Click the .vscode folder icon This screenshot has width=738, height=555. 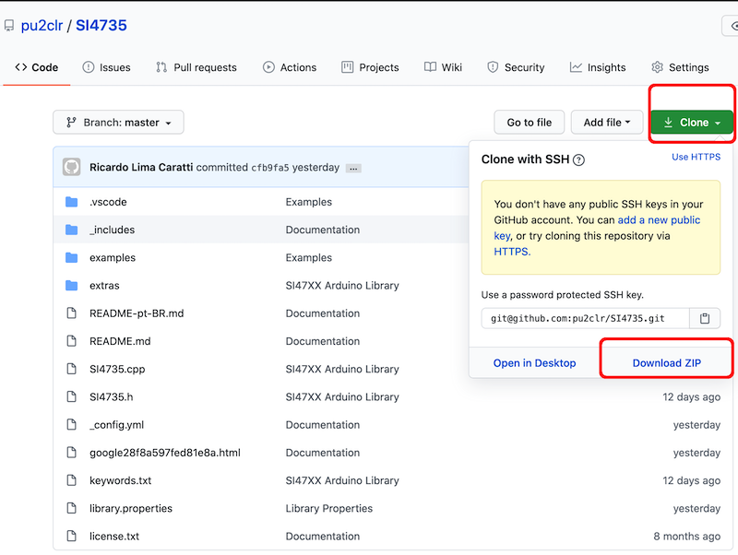point(72,202)
